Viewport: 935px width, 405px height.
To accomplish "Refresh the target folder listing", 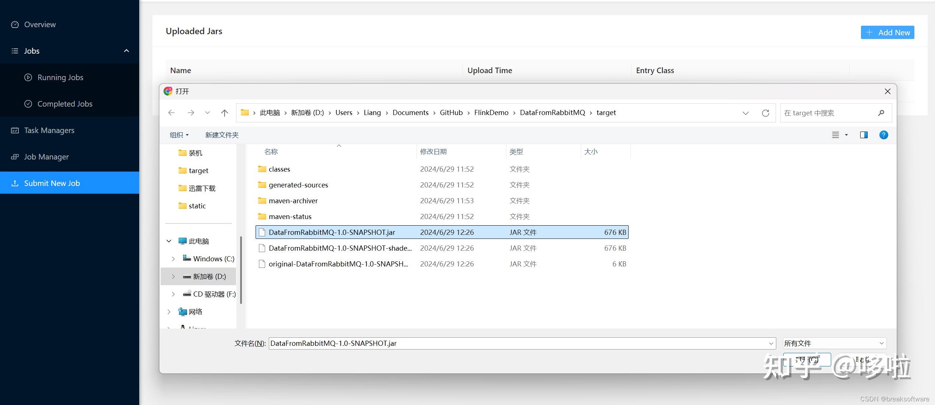I will pos(766,113).
